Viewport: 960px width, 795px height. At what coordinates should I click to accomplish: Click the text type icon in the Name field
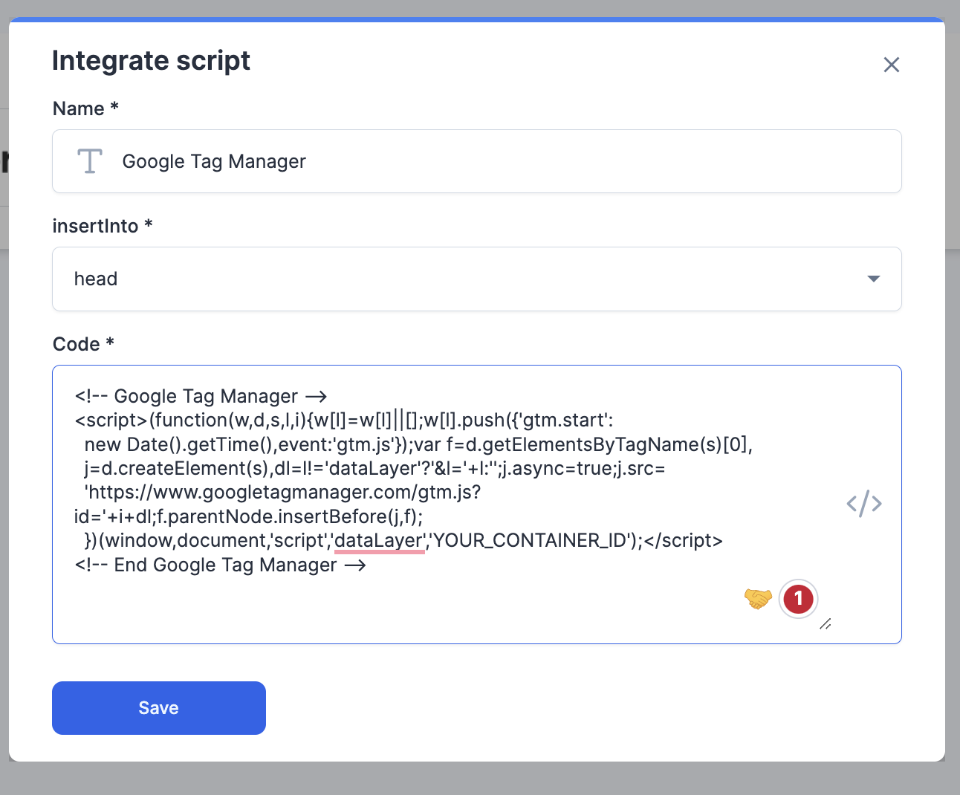[x=89, y=160]
